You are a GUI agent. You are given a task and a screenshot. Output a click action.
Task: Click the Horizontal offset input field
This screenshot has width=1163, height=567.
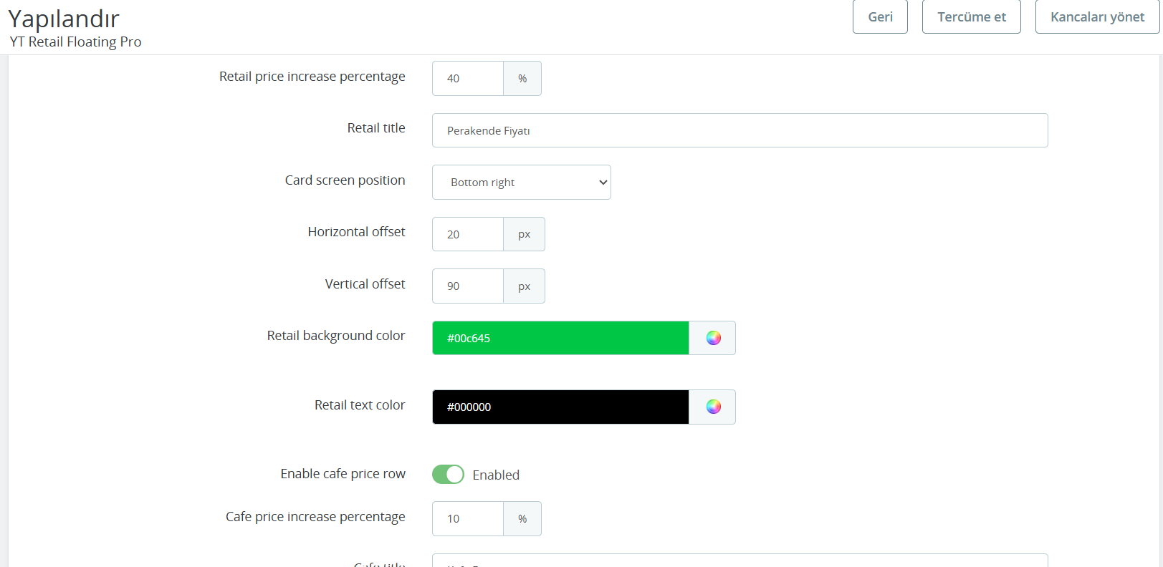(x=468, y=234)
